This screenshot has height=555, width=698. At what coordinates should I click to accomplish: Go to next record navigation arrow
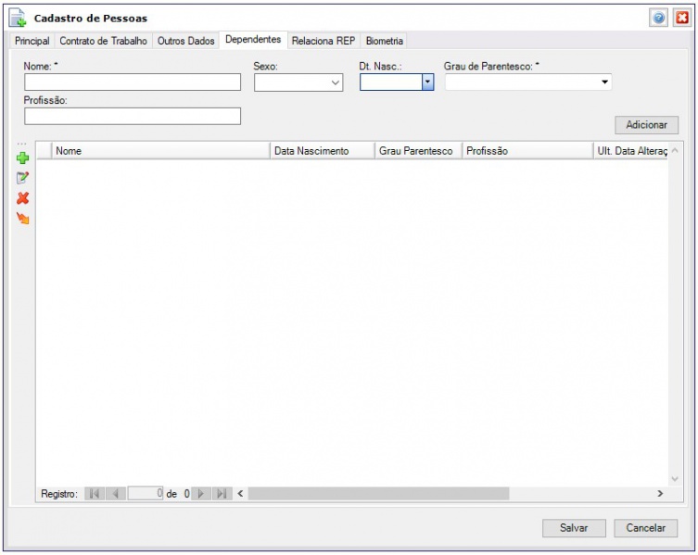pyautogui.click(x=201, y=494)
